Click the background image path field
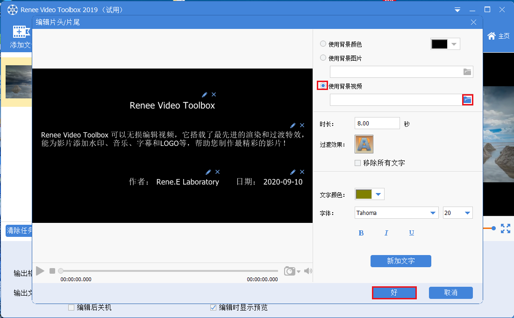This screenshot has height=318, width=514. tap(396, 72)
